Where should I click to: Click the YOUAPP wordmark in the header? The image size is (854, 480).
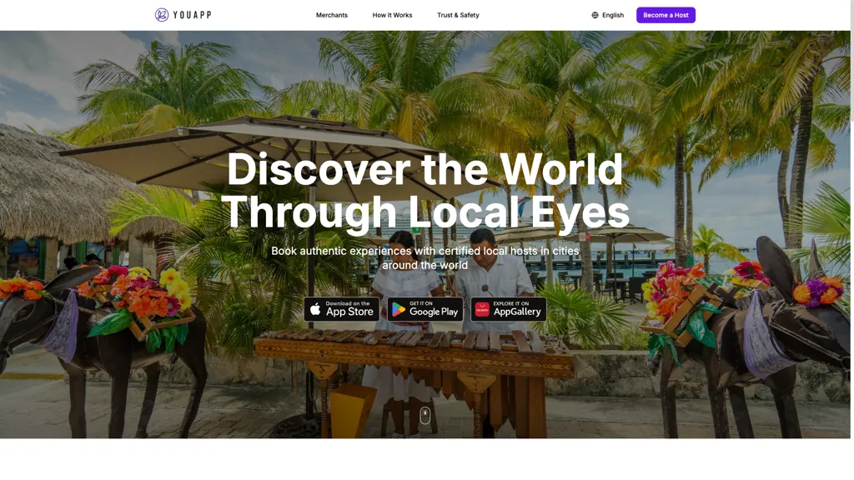pyautogui.click(x=193, y=14)
